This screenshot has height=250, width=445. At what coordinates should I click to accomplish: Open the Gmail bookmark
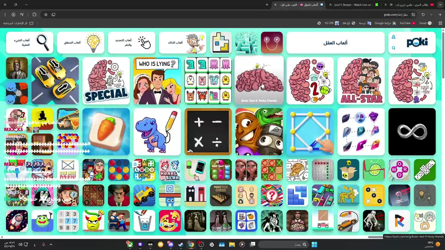point(425,23)
